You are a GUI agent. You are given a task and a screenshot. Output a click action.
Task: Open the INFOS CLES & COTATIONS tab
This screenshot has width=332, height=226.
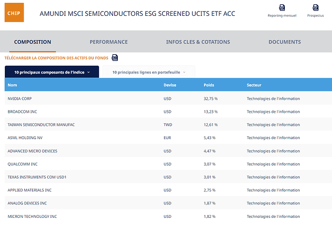[x=198, y=42]
